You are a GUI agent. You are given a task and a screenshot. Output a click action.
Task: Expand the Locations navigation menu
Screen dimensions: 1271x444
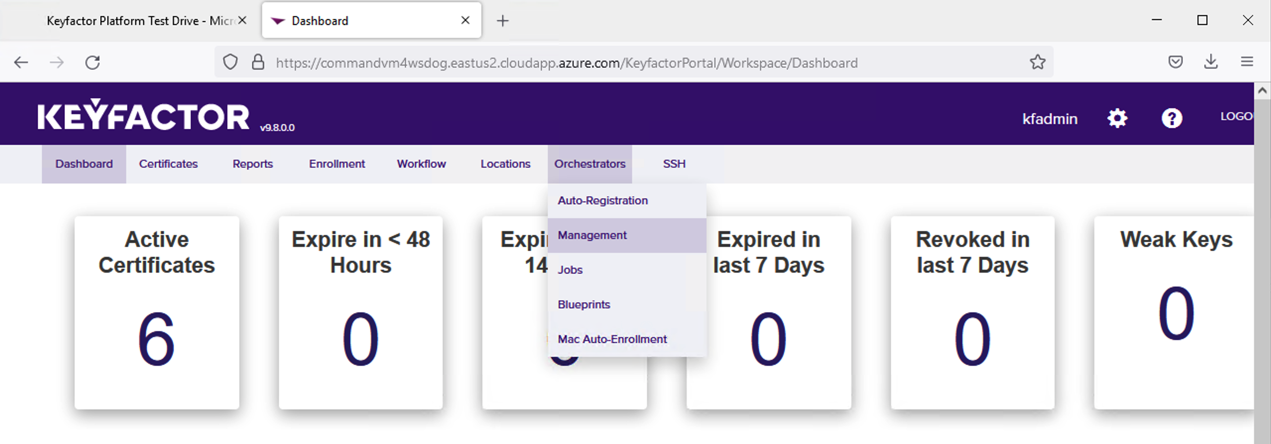point(505,164)
